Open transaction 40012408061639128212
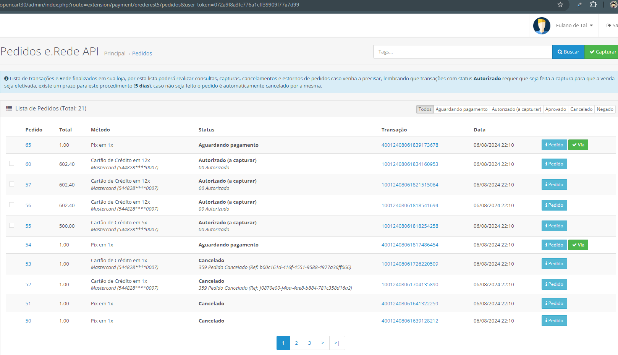The image size is (618, 355). (x=410, y=321)
